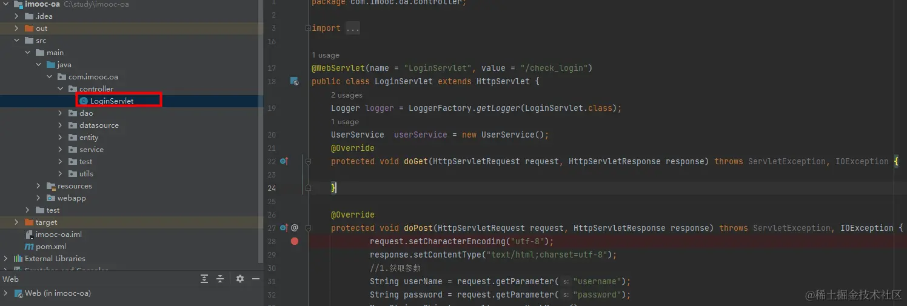Expand the datasource package
Viewport: 907px width, 306px height.
61,125
